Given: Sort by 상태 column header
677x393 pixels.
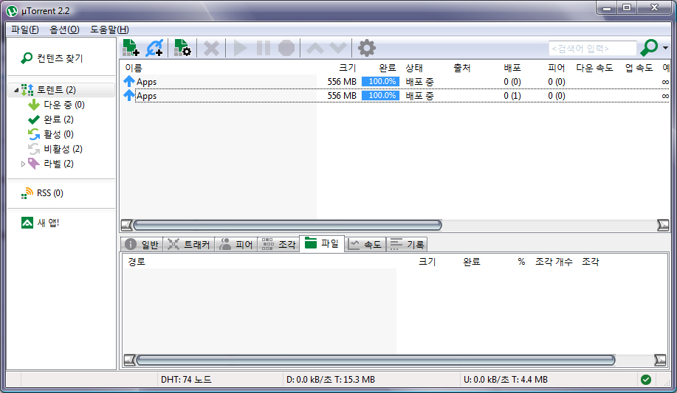Looking at the screenshot, I should point(414,68).
